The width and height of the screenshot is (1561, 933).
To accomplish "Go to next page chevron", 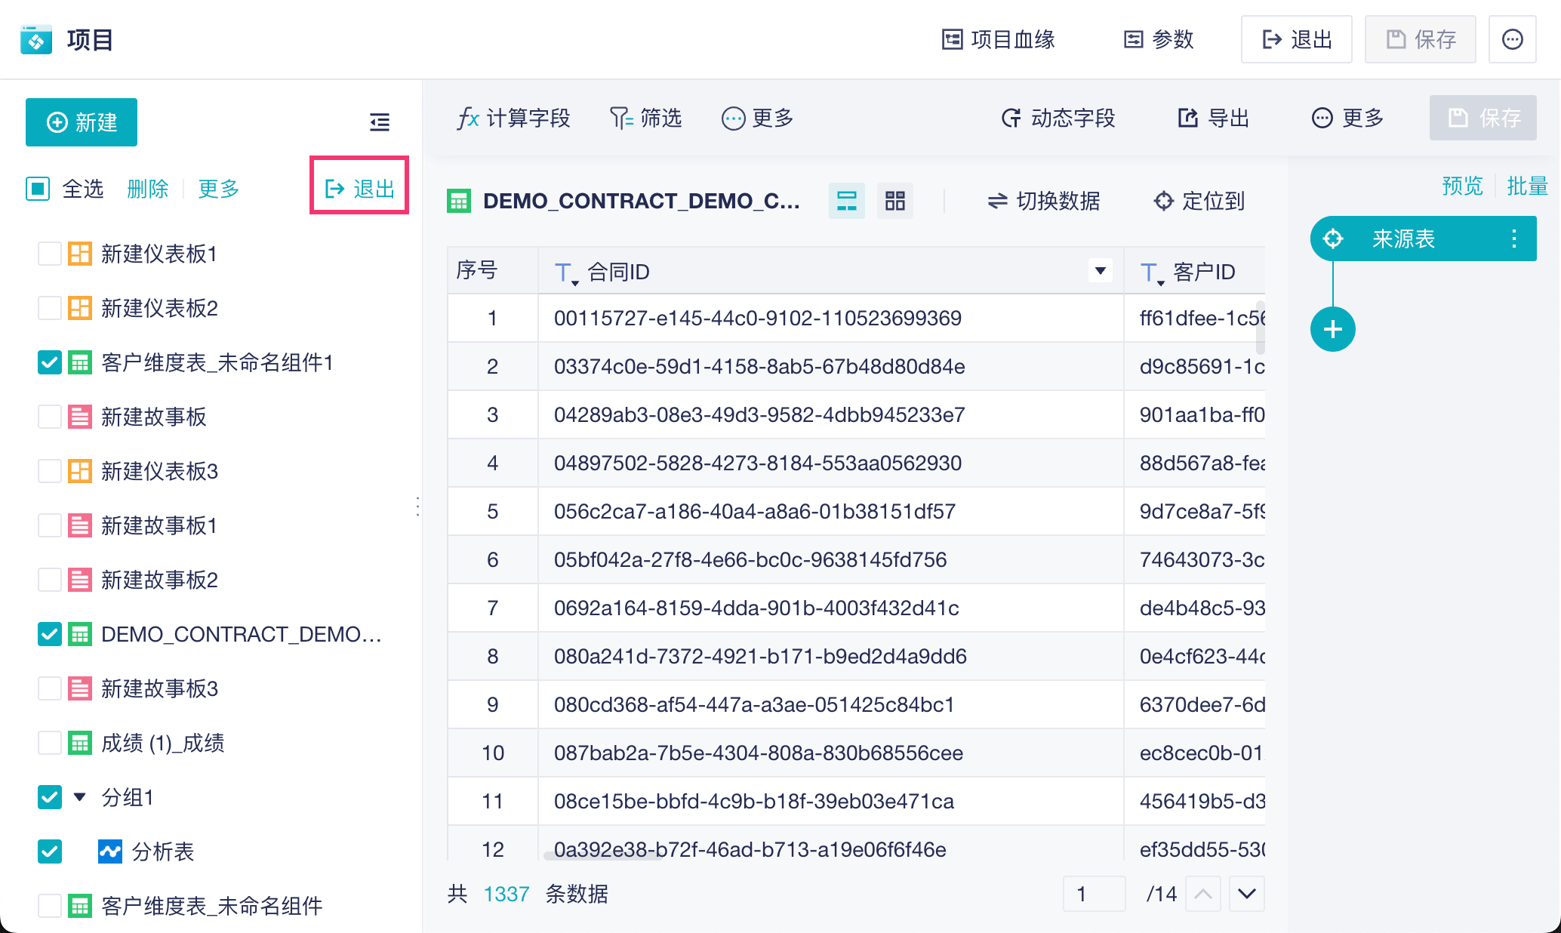I will 1246,894.
